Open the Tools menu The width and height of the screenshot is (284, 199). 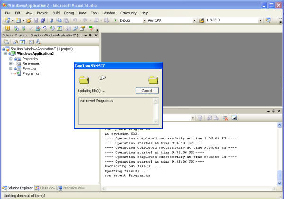pyautogui.click(x=95, y=13)
